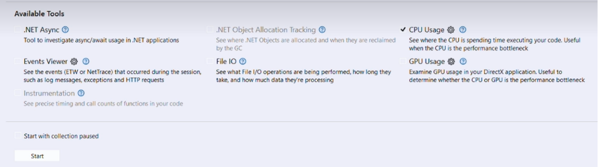Click the Start button
598x167 pixels.
coord(37,156)
